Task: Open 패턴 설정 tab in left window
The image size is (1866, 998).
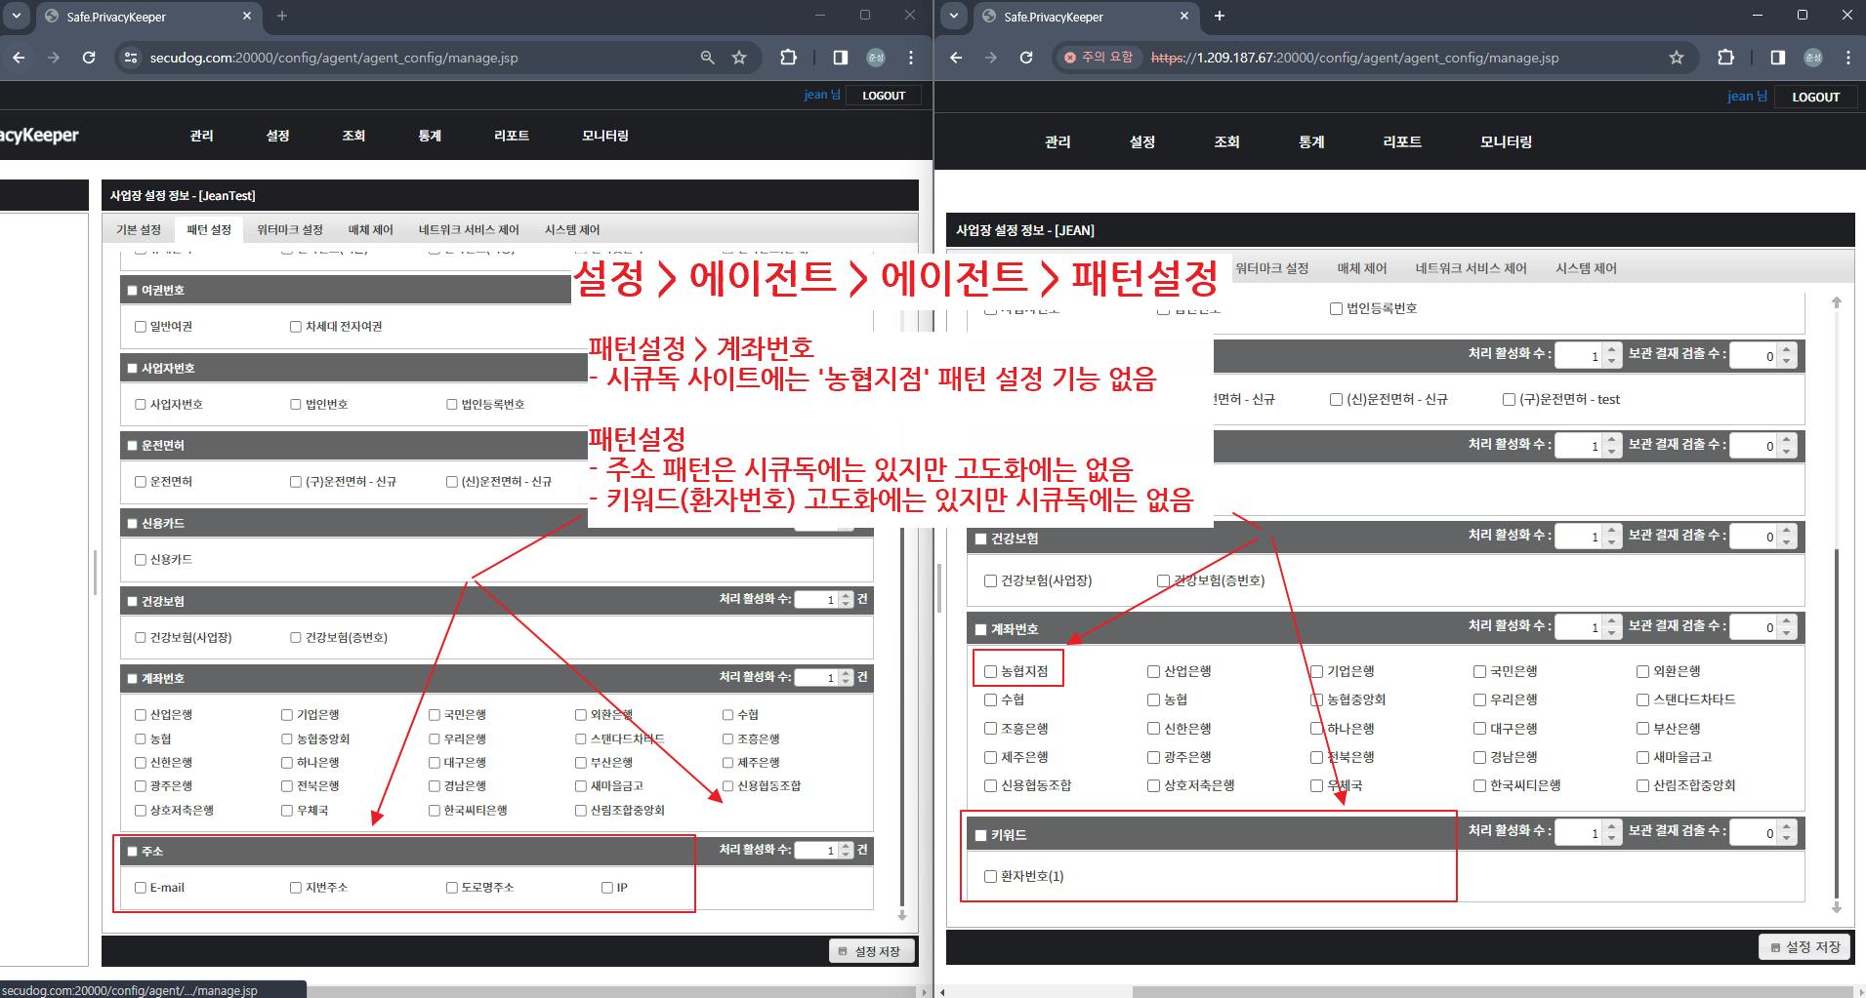Action: [x=209, y=230]
